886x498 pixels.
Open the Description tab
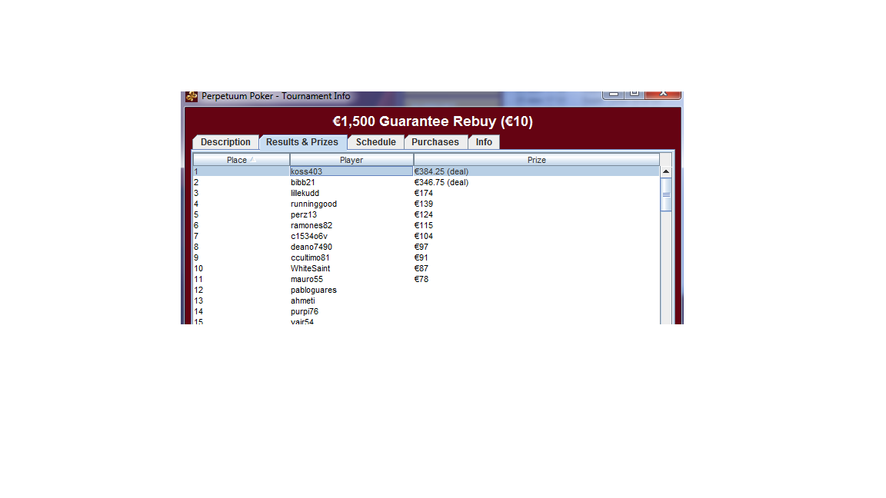click(x=225, y=142)
